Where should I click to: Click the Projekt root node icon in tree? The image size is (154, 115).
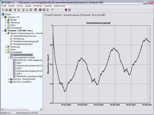[3, 14]
